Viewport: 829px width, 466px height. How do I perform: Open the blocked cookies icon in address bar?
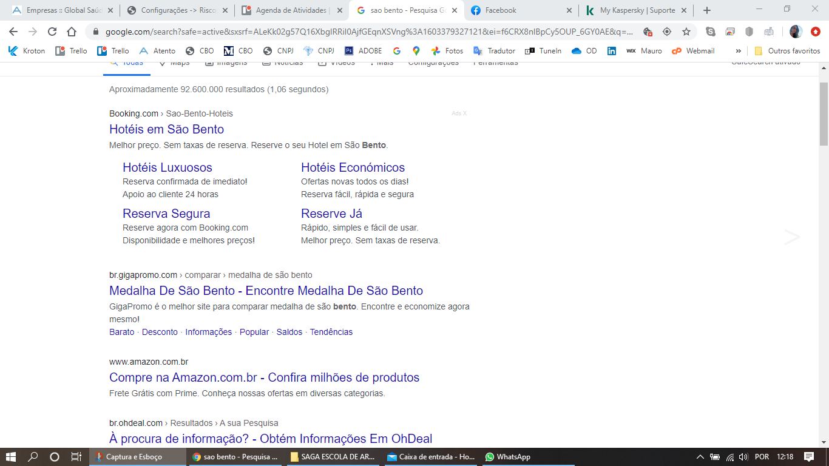click(x=648, y=32)
